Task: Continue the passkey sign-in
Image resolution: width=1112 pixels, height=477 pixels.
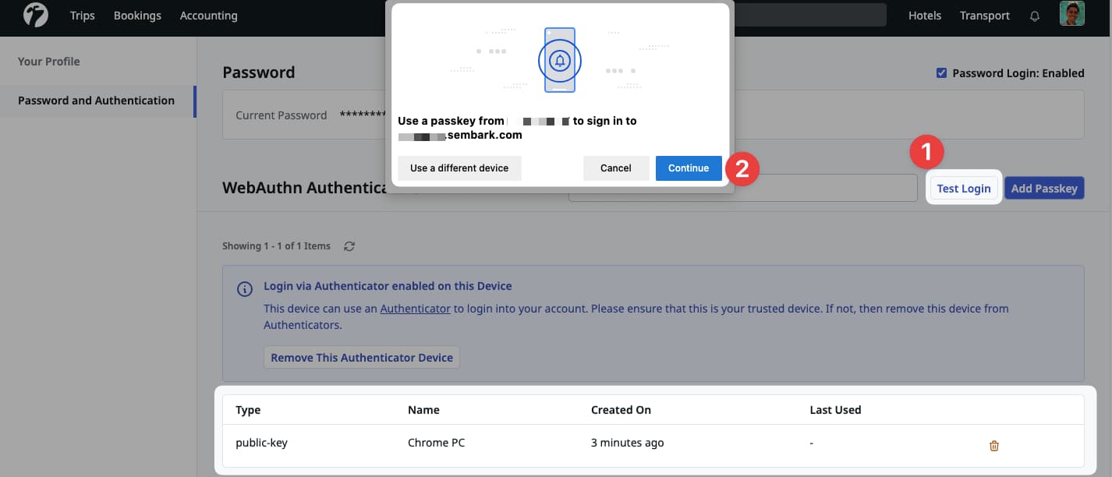Action: (x=688, y=168)
